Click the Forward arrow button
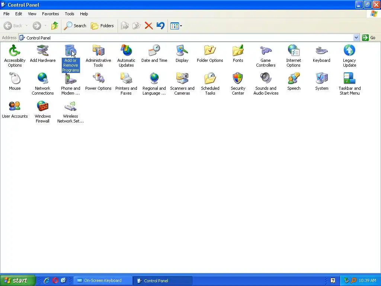The width and height of the screenshot is (381, 286). point(37,26)
